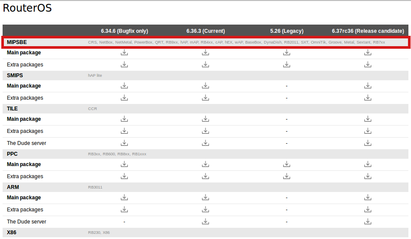Download ARM Dude server 6.37rc36 release candidate
Viewport: 411px width, 239px height.
[368, 222]
